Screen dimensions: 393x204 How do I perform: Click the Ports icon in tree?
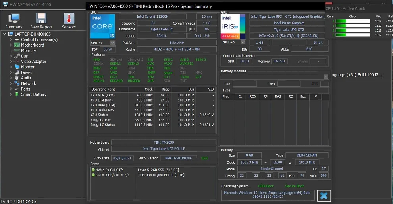coord(17,89)
